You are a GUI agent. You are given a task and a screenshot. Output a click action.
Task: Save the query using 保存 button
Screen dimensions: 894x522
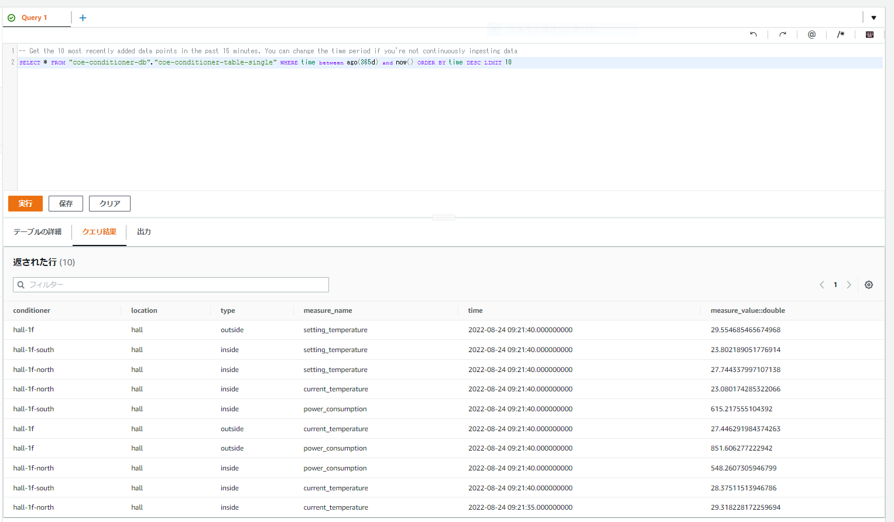(x=66, y=203)
